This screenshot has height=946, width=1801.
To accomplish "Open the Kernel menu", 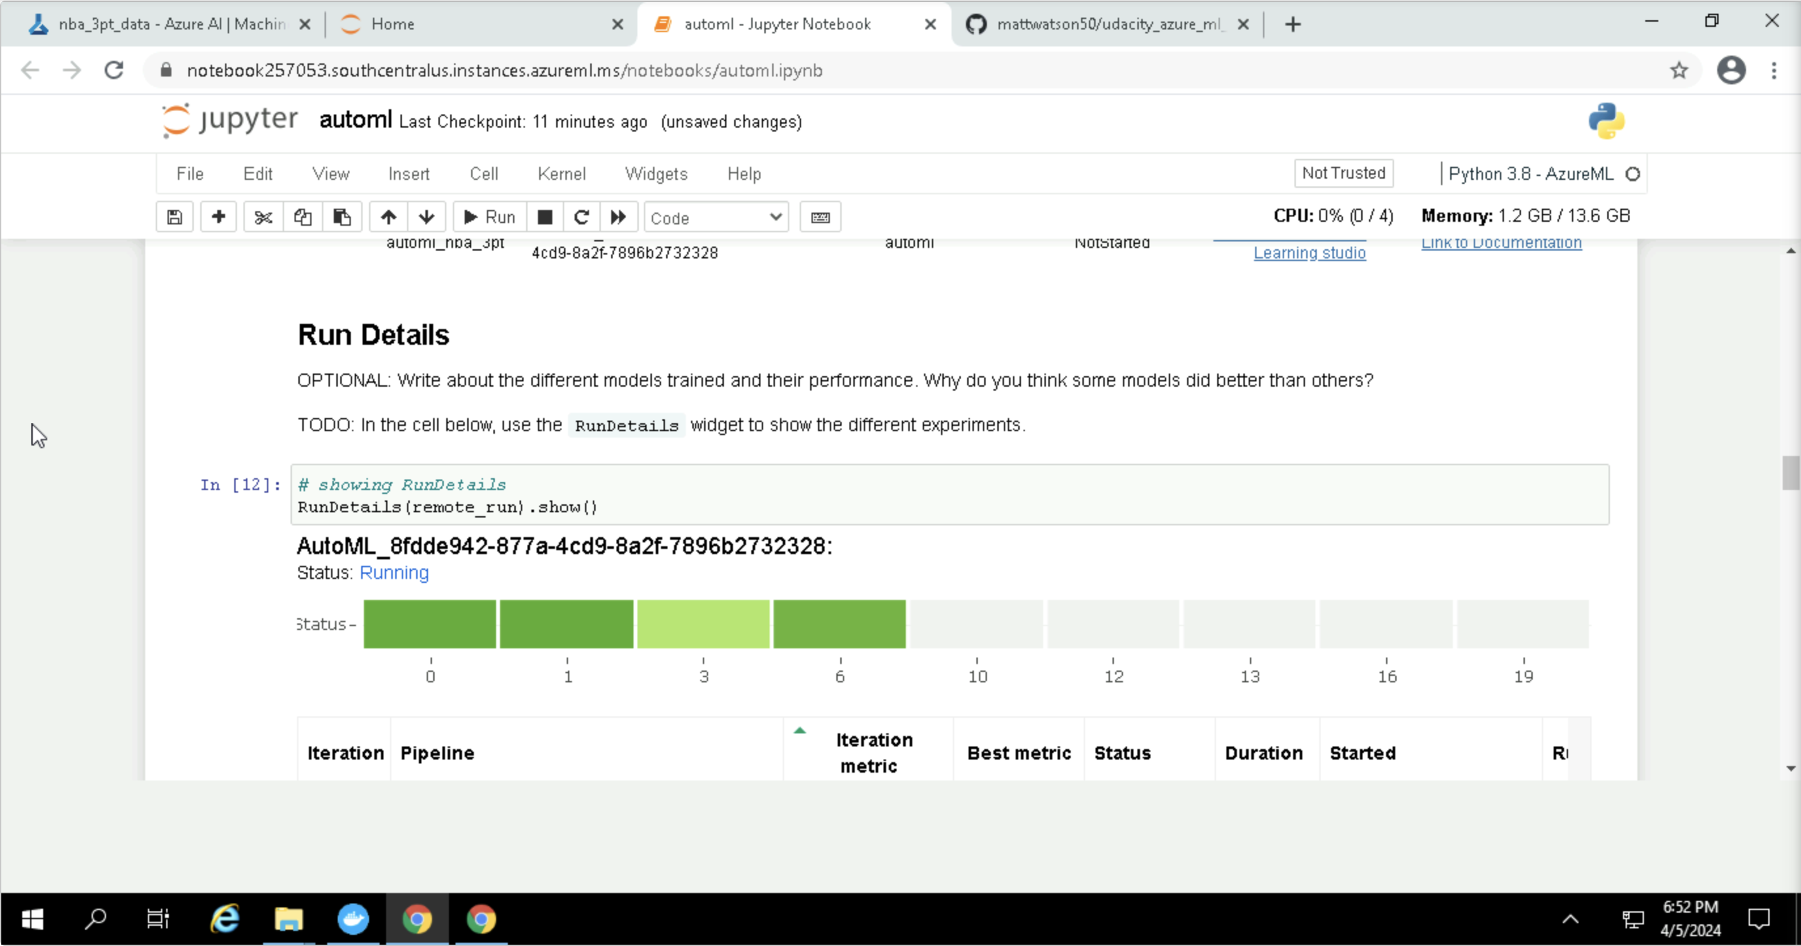I will point(561,174).
